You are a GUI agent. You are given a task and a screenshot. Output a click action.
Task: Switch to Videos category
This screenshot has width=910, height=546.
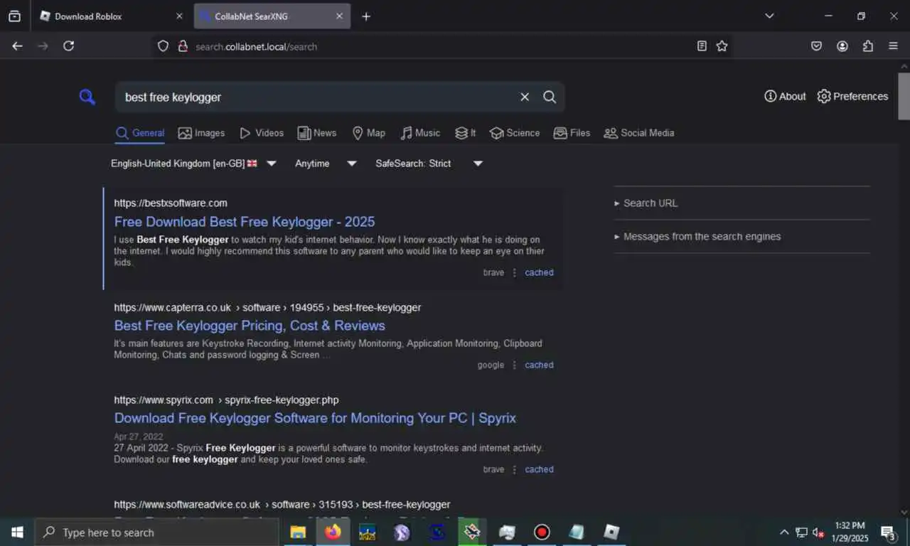[x=261, y=133]
